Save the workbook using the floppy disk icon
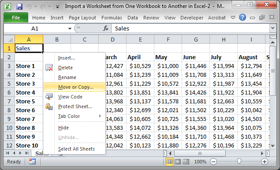Image resolution: width=280 pixels, height=170 pixels. 19,7
